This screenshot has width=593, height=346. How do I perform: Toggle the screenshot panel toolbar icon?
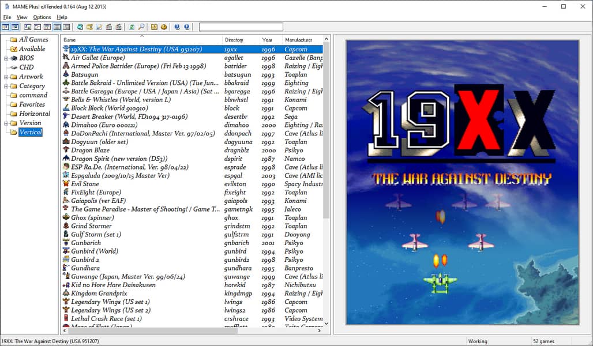[x=15, y=27]
